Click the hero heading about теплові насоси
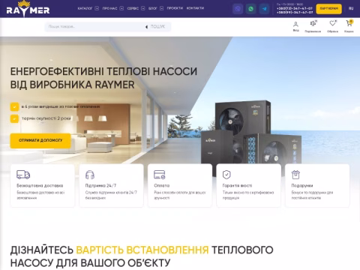This screenshot has height=270, width=360. click(103, 78)
